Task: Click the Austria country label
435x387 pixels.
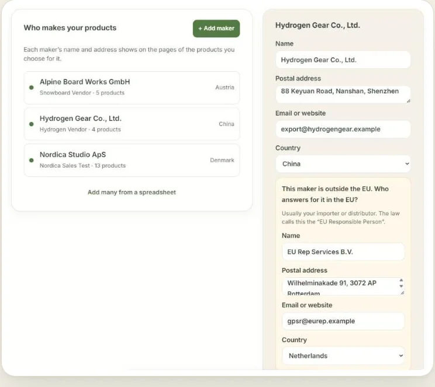Action: [x=225, y=87]
